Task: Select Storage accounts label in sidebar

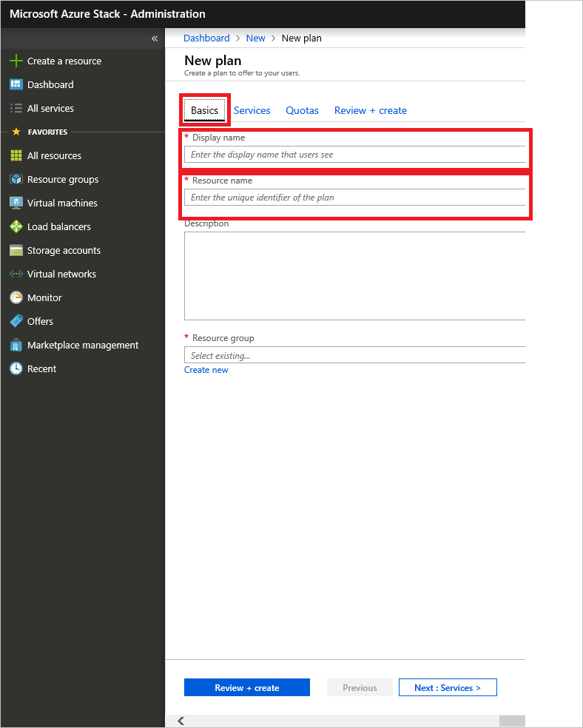Action: click(64, 250)
